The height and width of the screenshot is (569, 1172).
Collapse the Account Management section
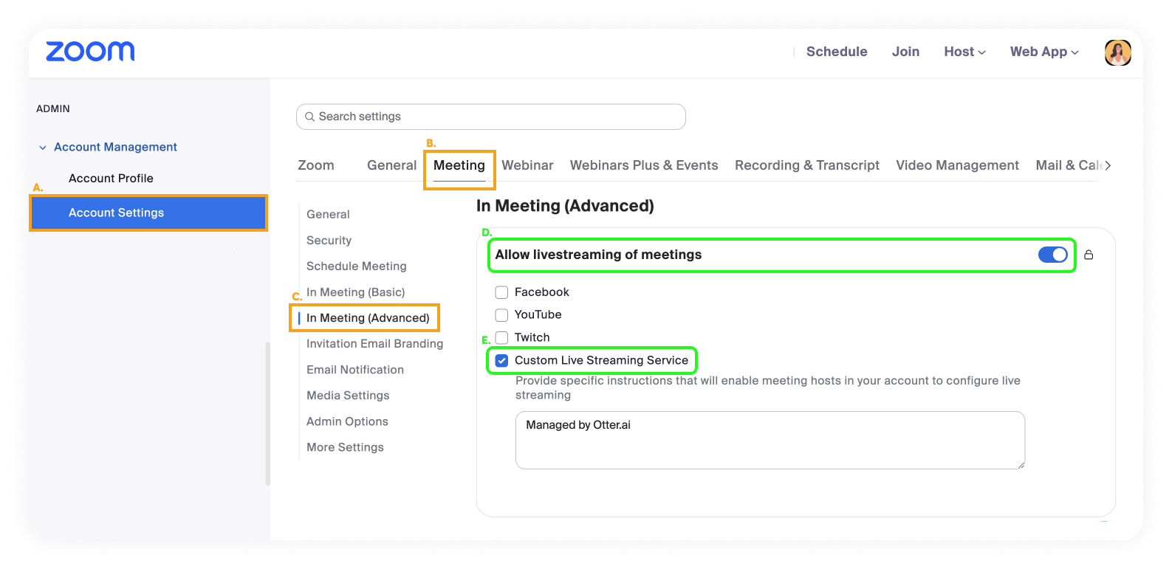click(x=108, y=147)
